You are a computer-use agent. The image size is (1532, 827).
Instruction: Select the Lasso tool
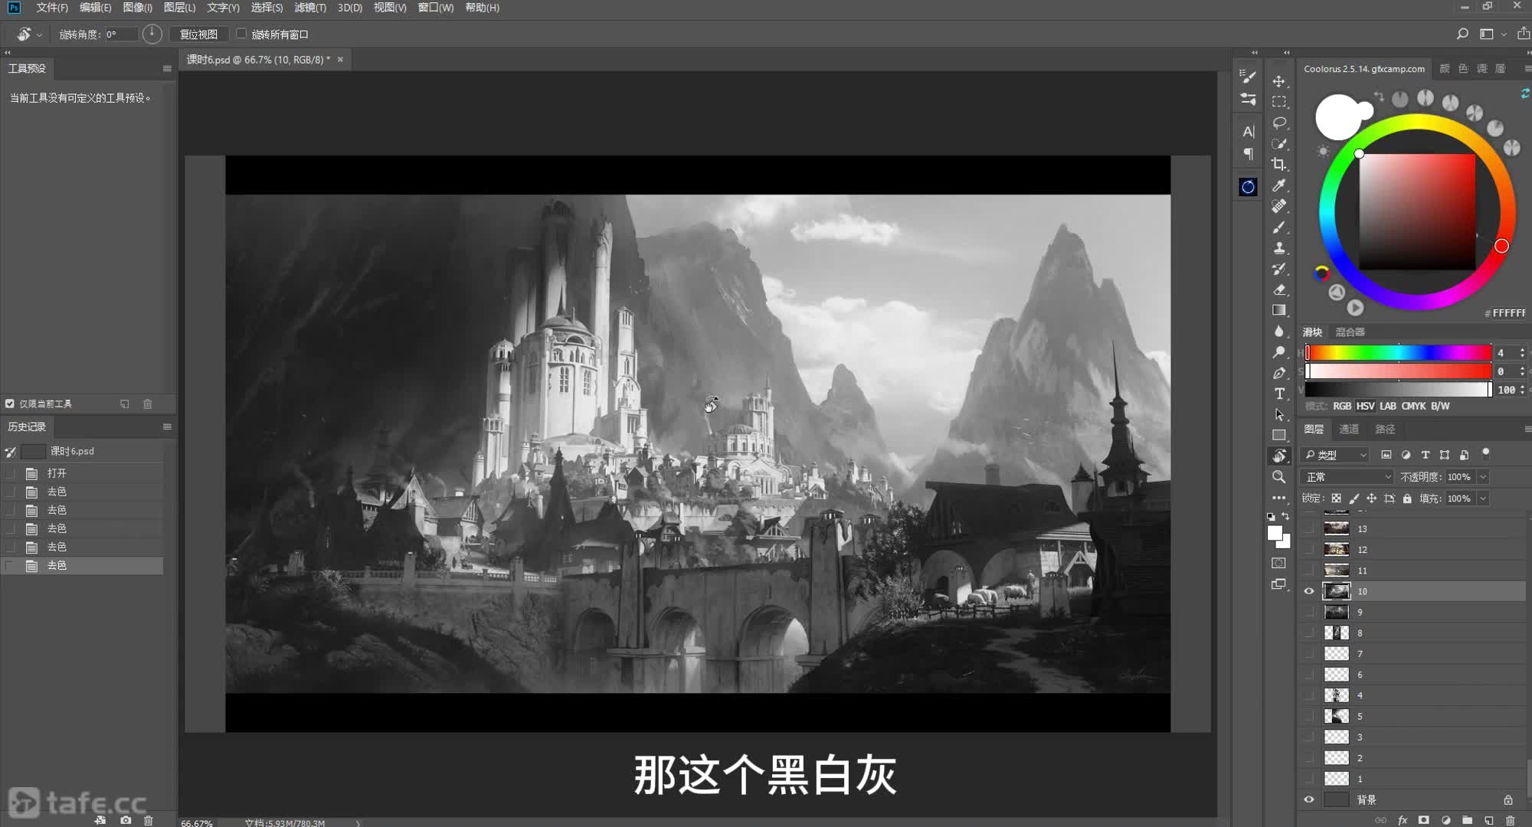[x=1278, y=123]
